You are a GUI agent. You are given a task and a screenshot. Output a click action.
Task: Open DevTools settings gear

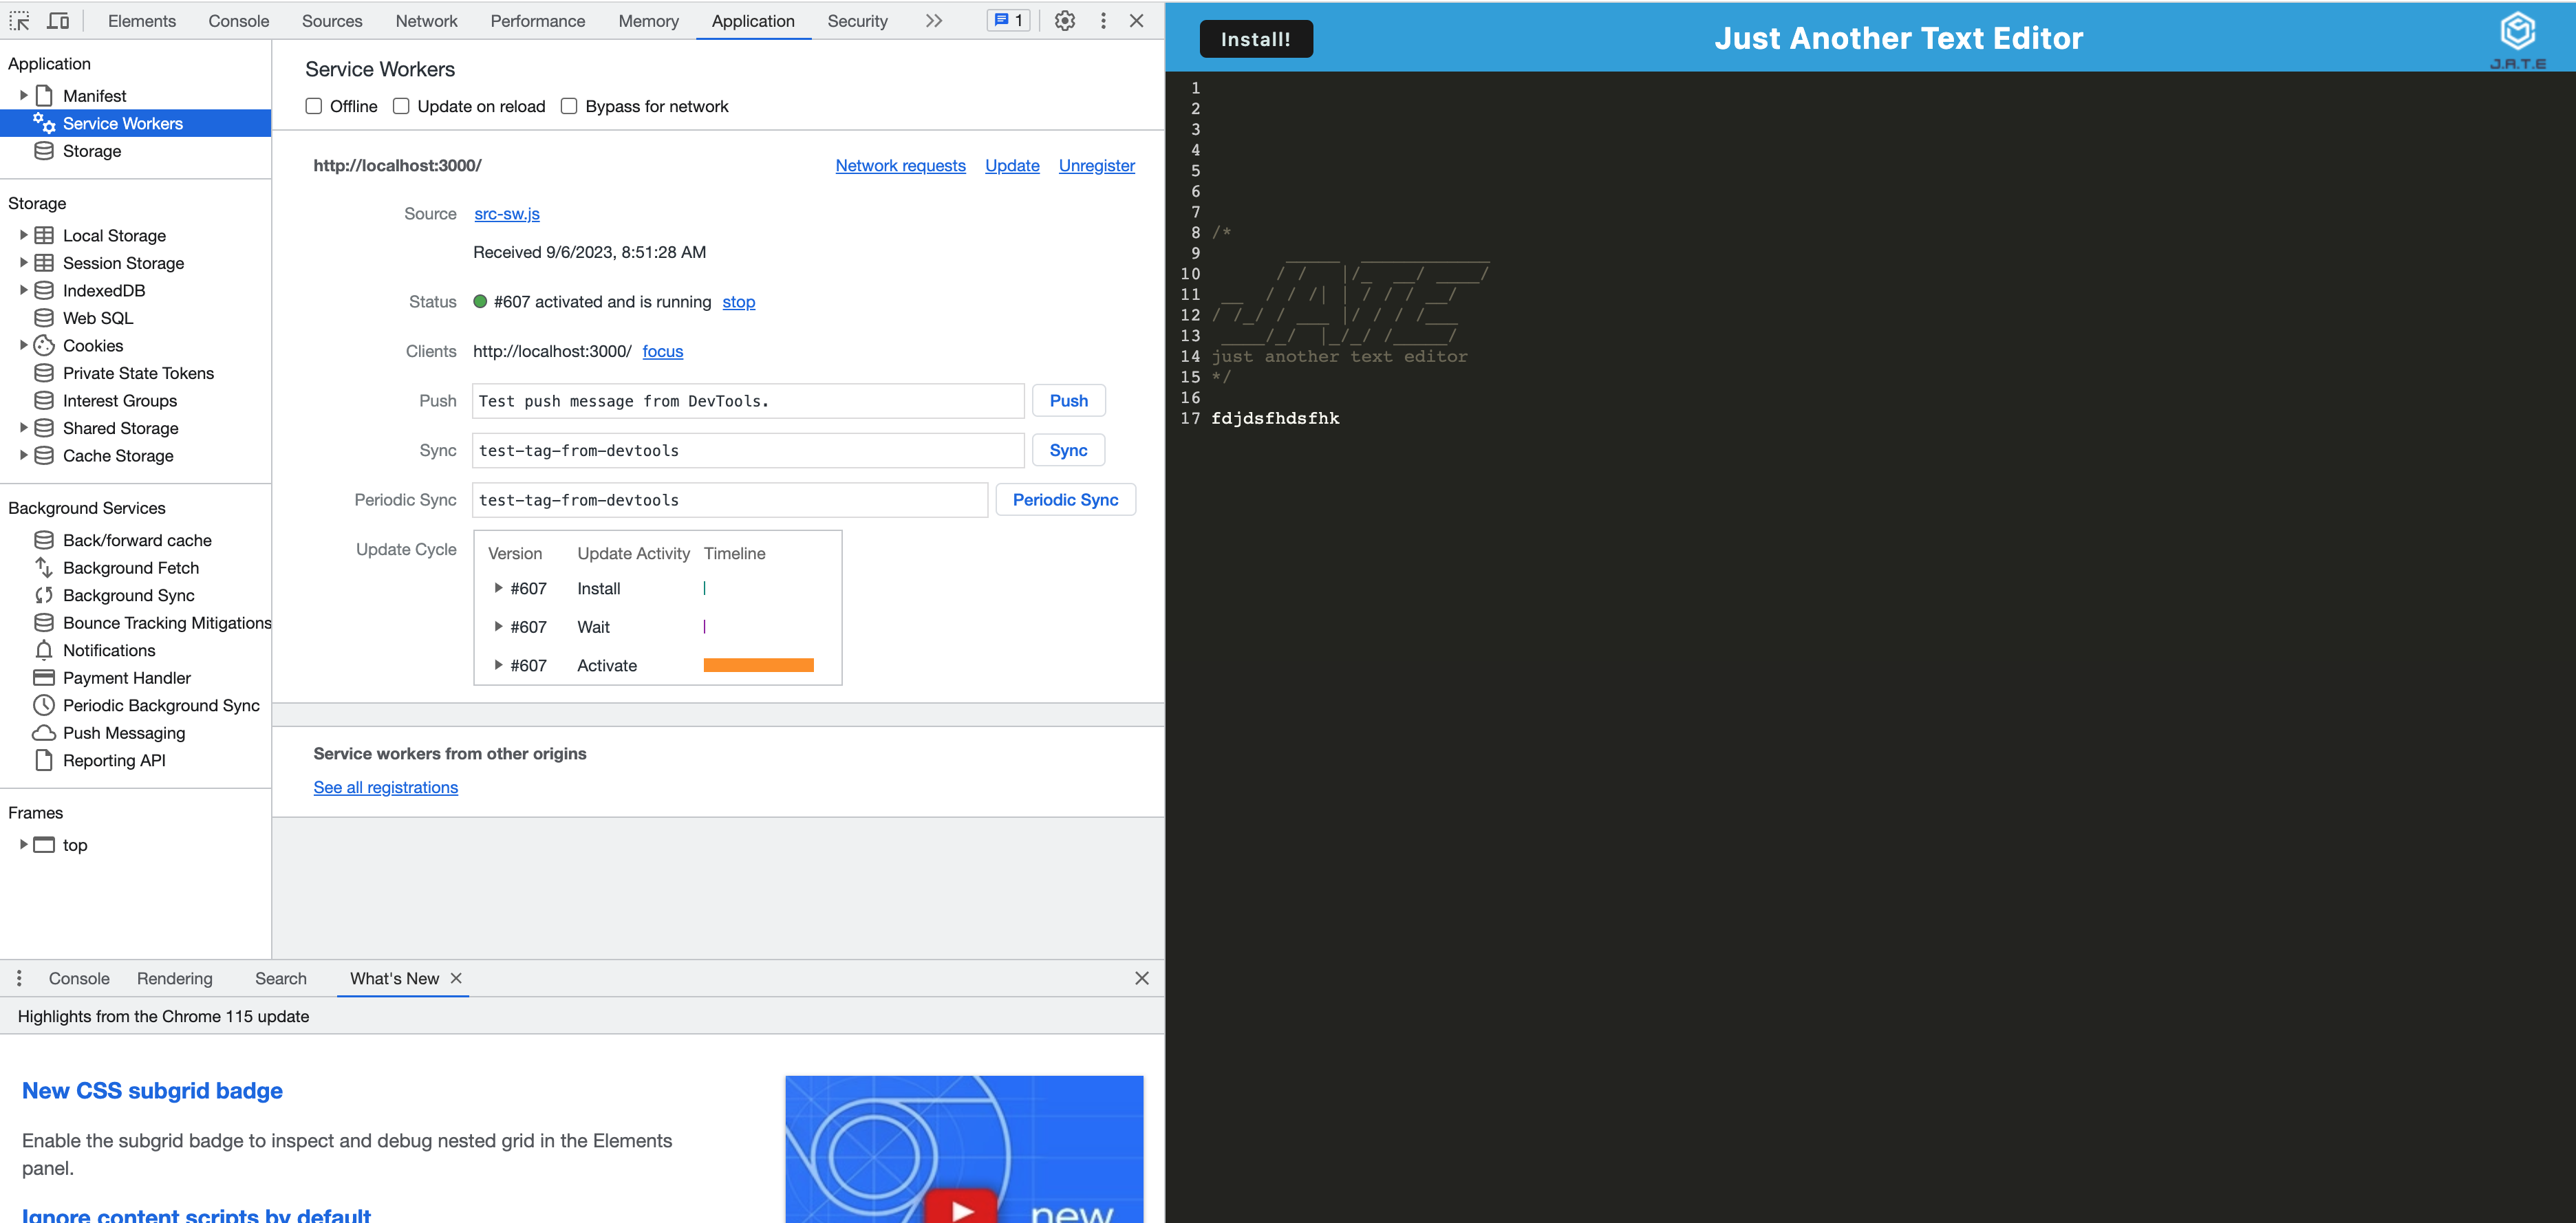pyautogui.click(x=1065, y=21)
